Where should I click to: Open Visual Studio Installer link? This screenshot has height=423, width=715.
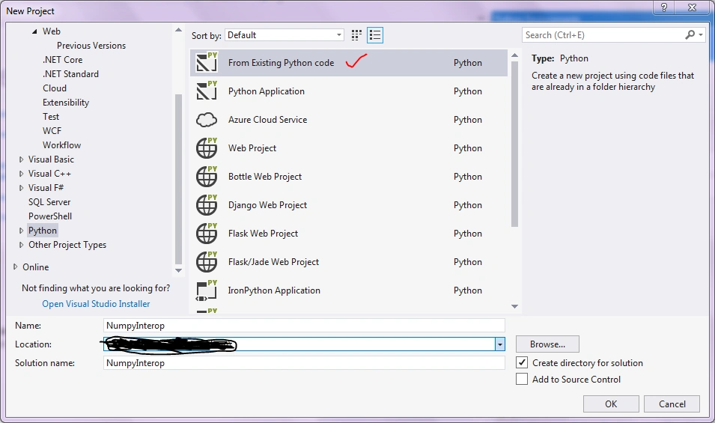click(x=97, y=303)
